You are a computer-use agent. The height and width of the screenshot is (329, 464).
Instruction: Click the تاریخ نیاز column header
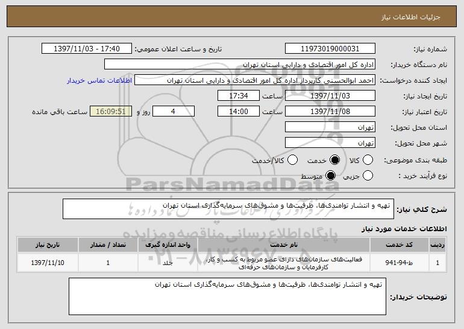pyautogui.click(x=48, y=244)
